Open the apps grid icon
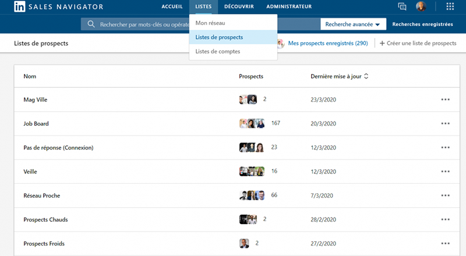This screenshot has width=466, height=256. [450, 7]
